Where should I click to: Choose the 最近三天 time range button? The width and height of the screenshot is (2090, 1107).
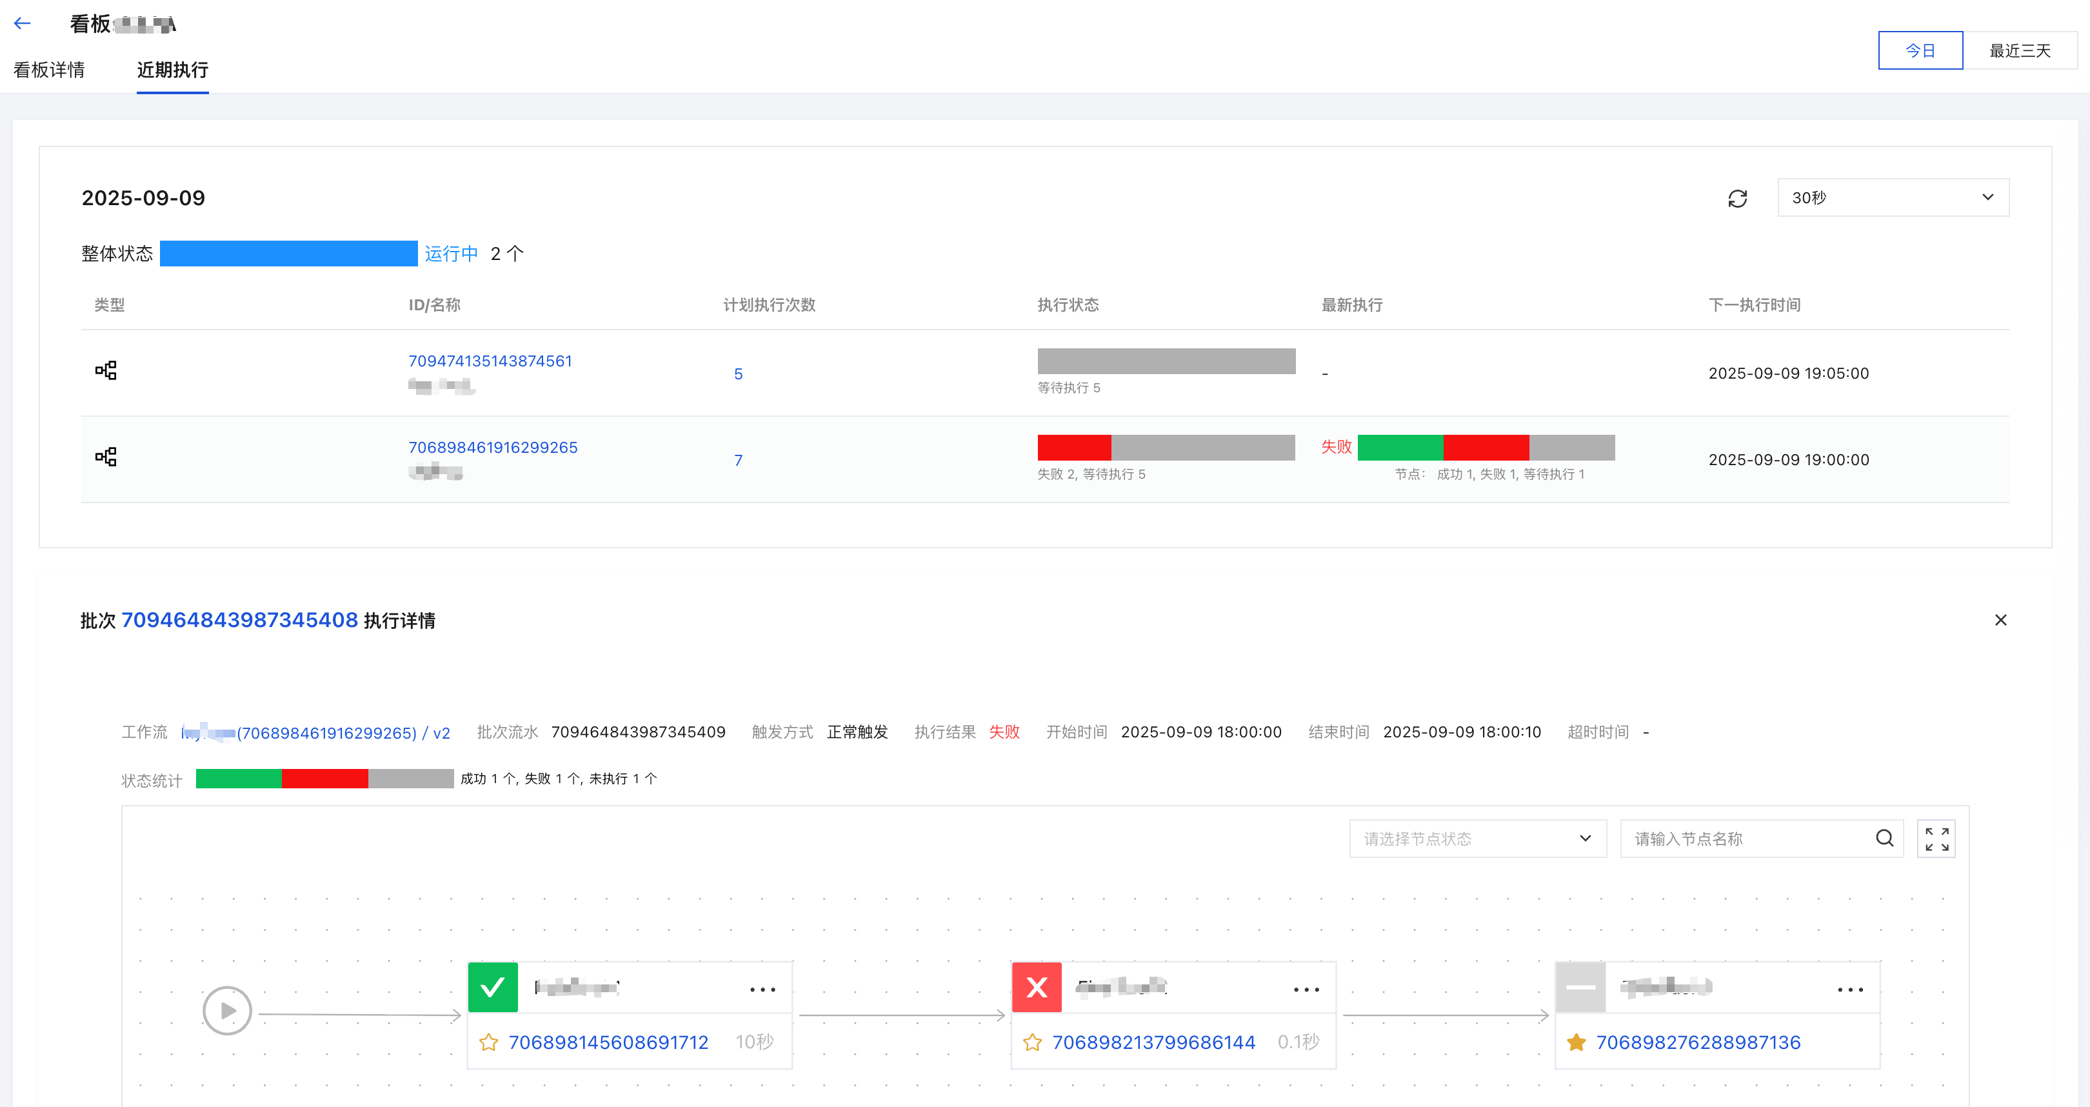[x=2020, y=50]
